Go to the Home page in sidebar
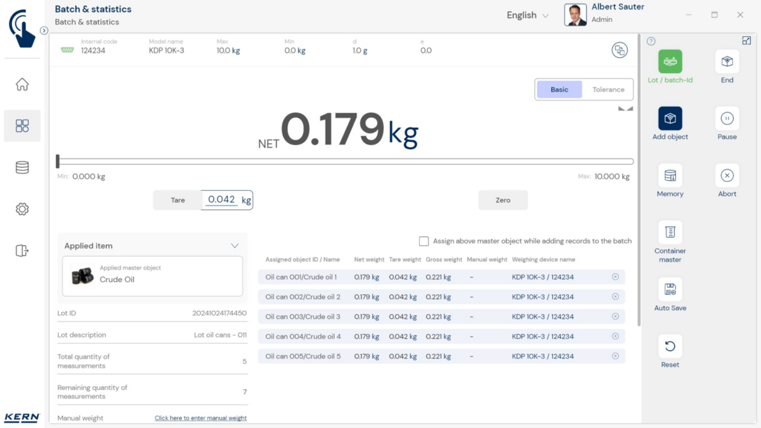 22,84
